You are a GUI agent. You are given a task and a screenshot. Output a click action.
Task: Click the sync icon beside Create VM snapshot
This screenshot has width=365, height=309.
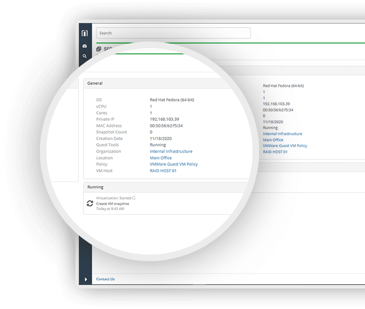[90, 203]
